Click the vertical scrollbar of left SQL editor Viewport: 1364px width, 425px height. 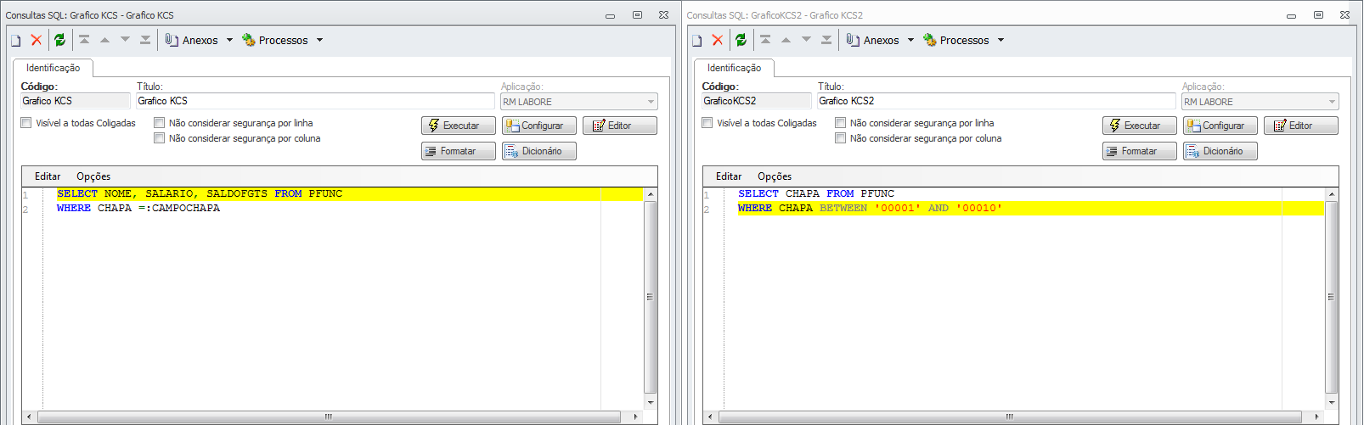(x=651, y=297)
